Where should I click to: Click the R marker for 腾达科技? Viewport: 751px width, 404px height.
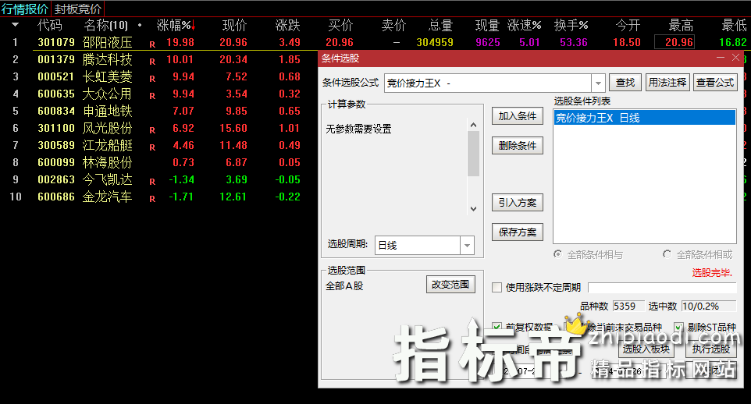pyautogui.click(x=152, y=62)
